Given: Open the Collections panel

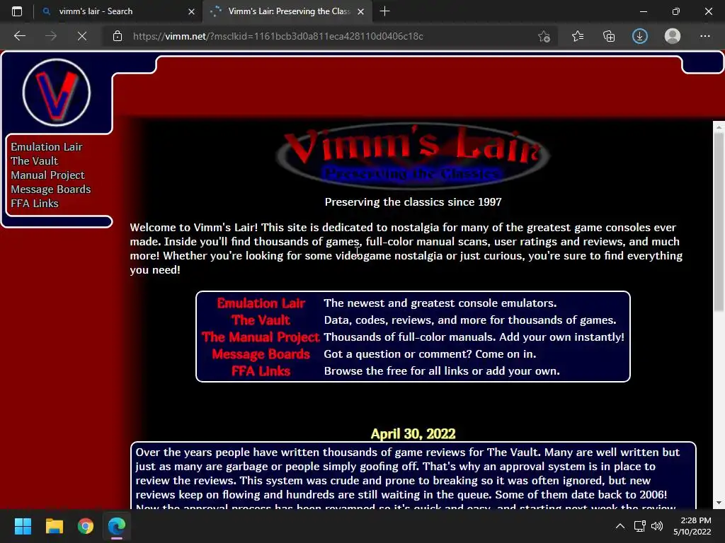Looking at the screenshot, I should (x=609, y=36).
